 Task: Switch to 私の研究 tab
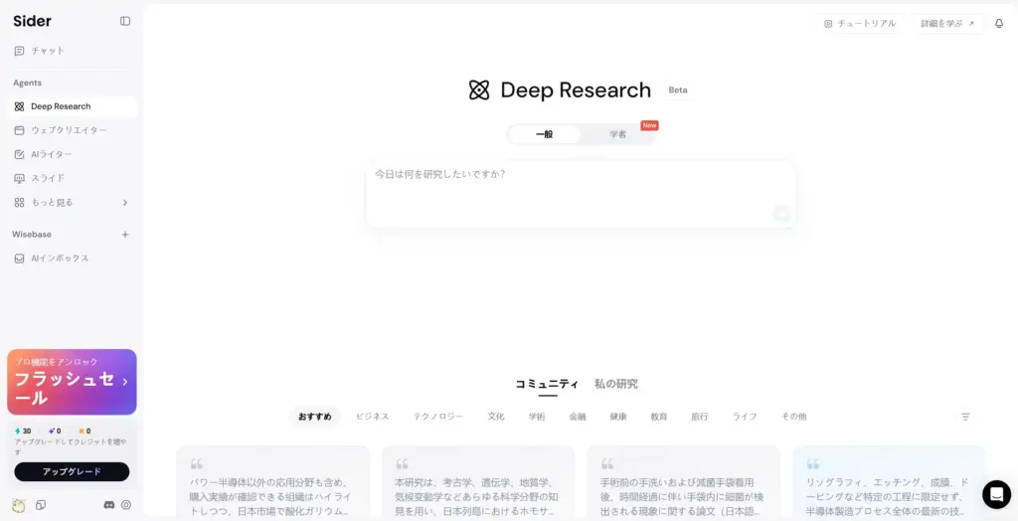616,384
